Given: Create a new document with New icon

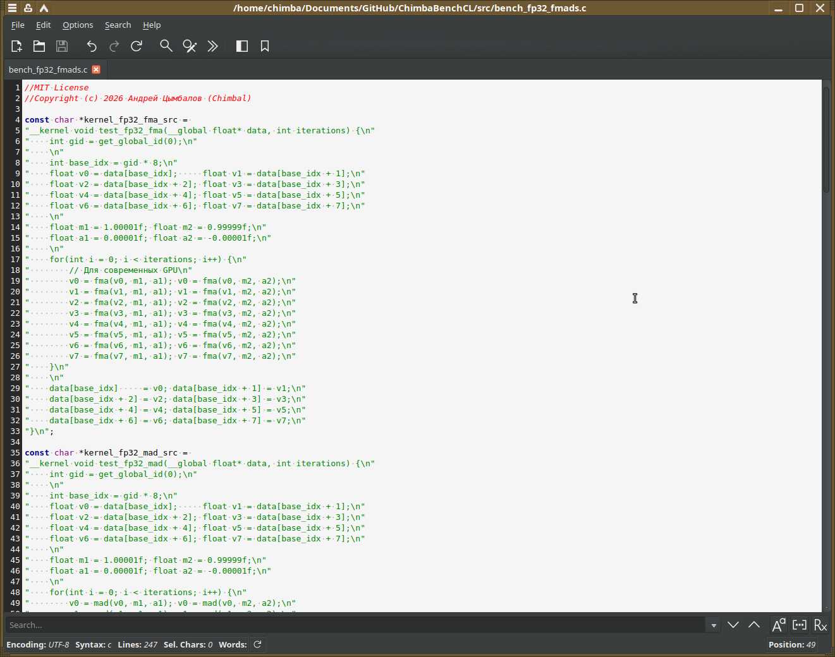Looking at the screenshot, I should [16, 46].
